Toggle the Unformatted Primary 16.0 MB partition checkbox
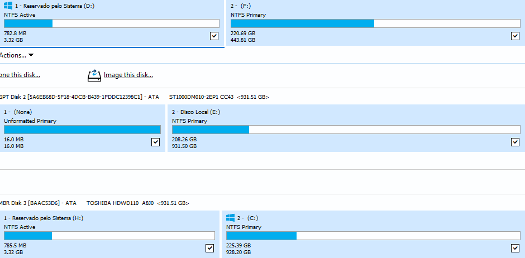The width and height of the screenshot is (525, 258). click(x=155, y=142)
